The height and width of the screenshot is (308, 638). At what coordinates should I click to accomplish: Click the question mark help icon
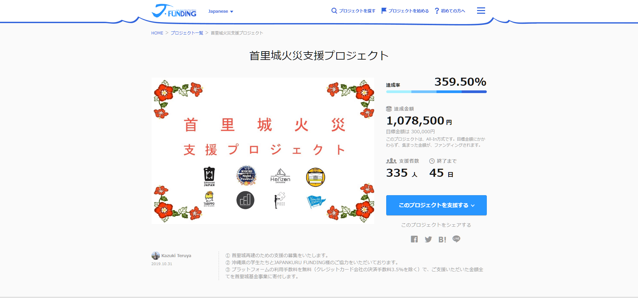click(x=437, y=11)
